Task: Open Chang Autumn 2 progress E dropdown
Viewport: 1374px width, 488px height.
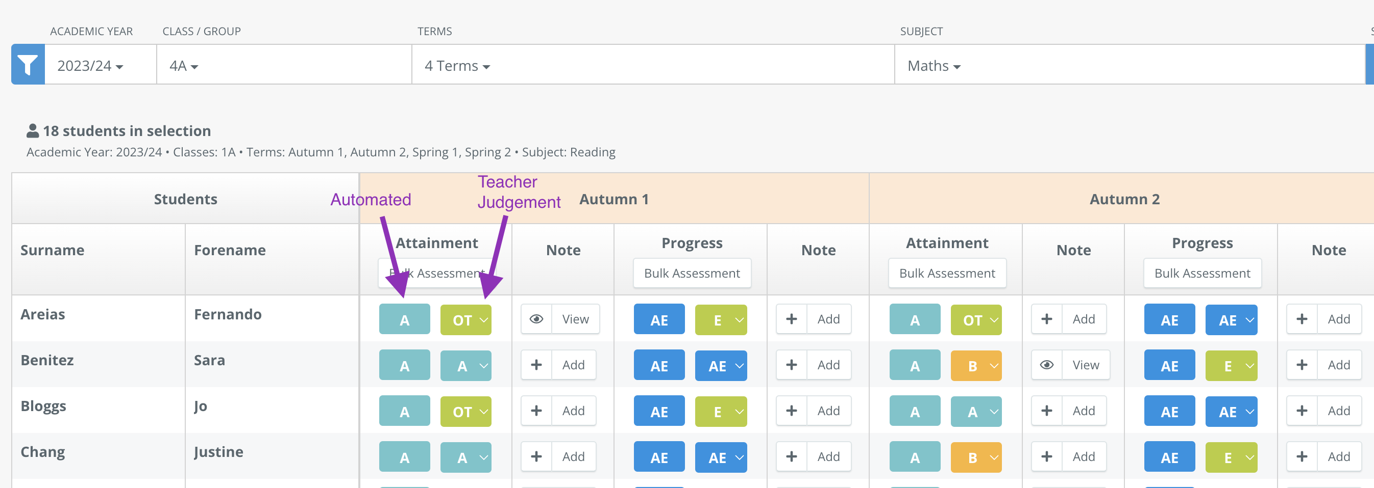Action: point(1231,456)
